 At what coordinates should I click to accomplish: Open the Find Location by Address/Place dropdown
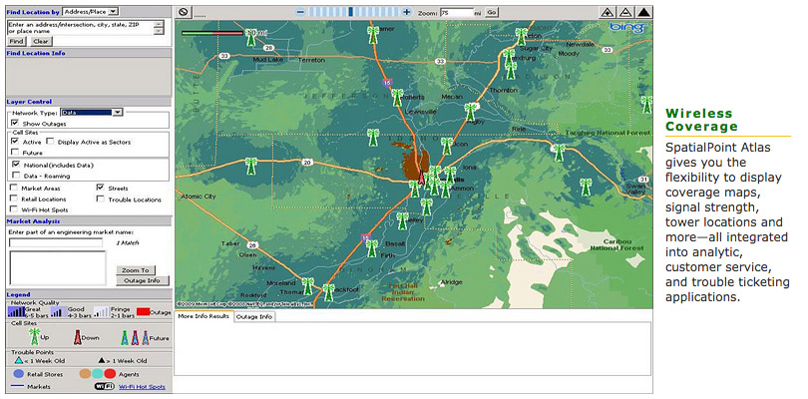[x=90, y=11]
